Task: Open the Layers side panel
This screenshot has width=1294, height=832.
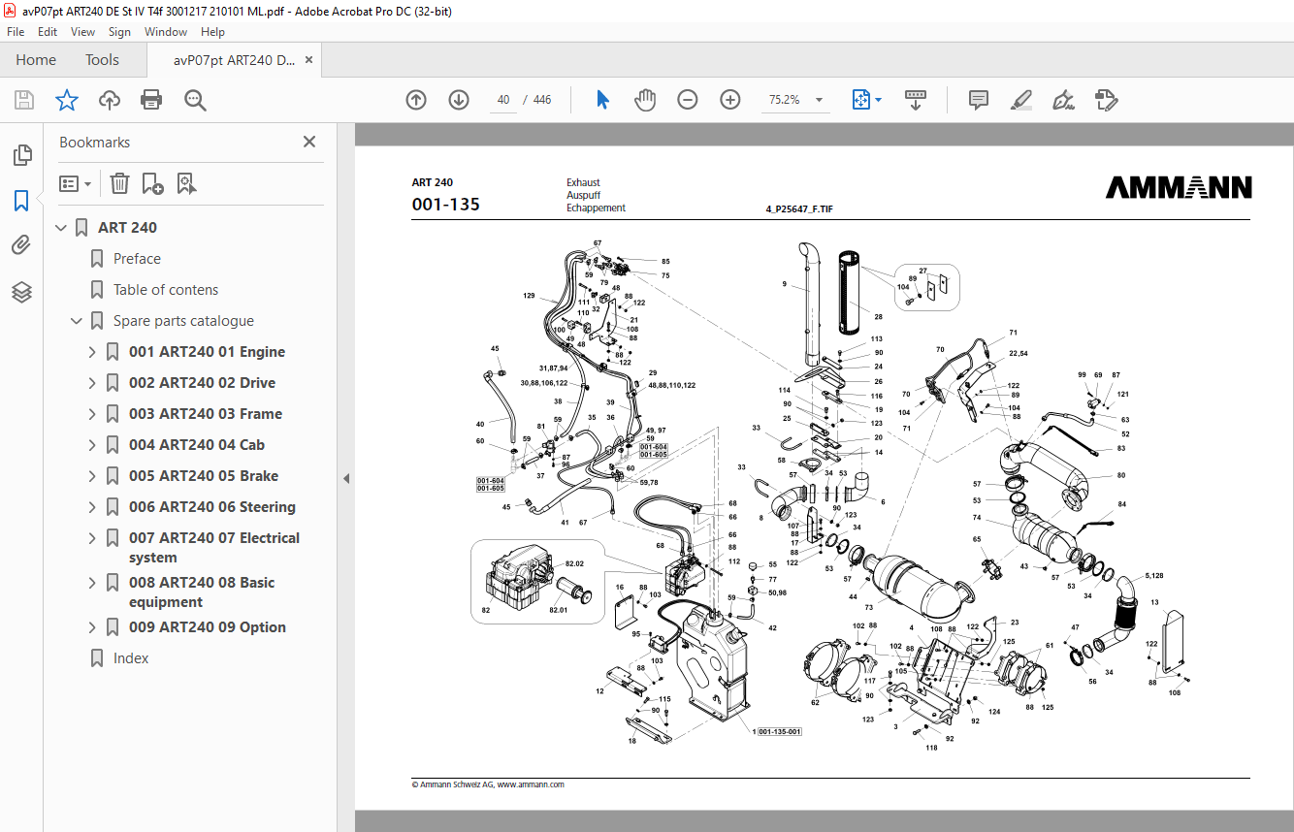Action: [21, 292]
